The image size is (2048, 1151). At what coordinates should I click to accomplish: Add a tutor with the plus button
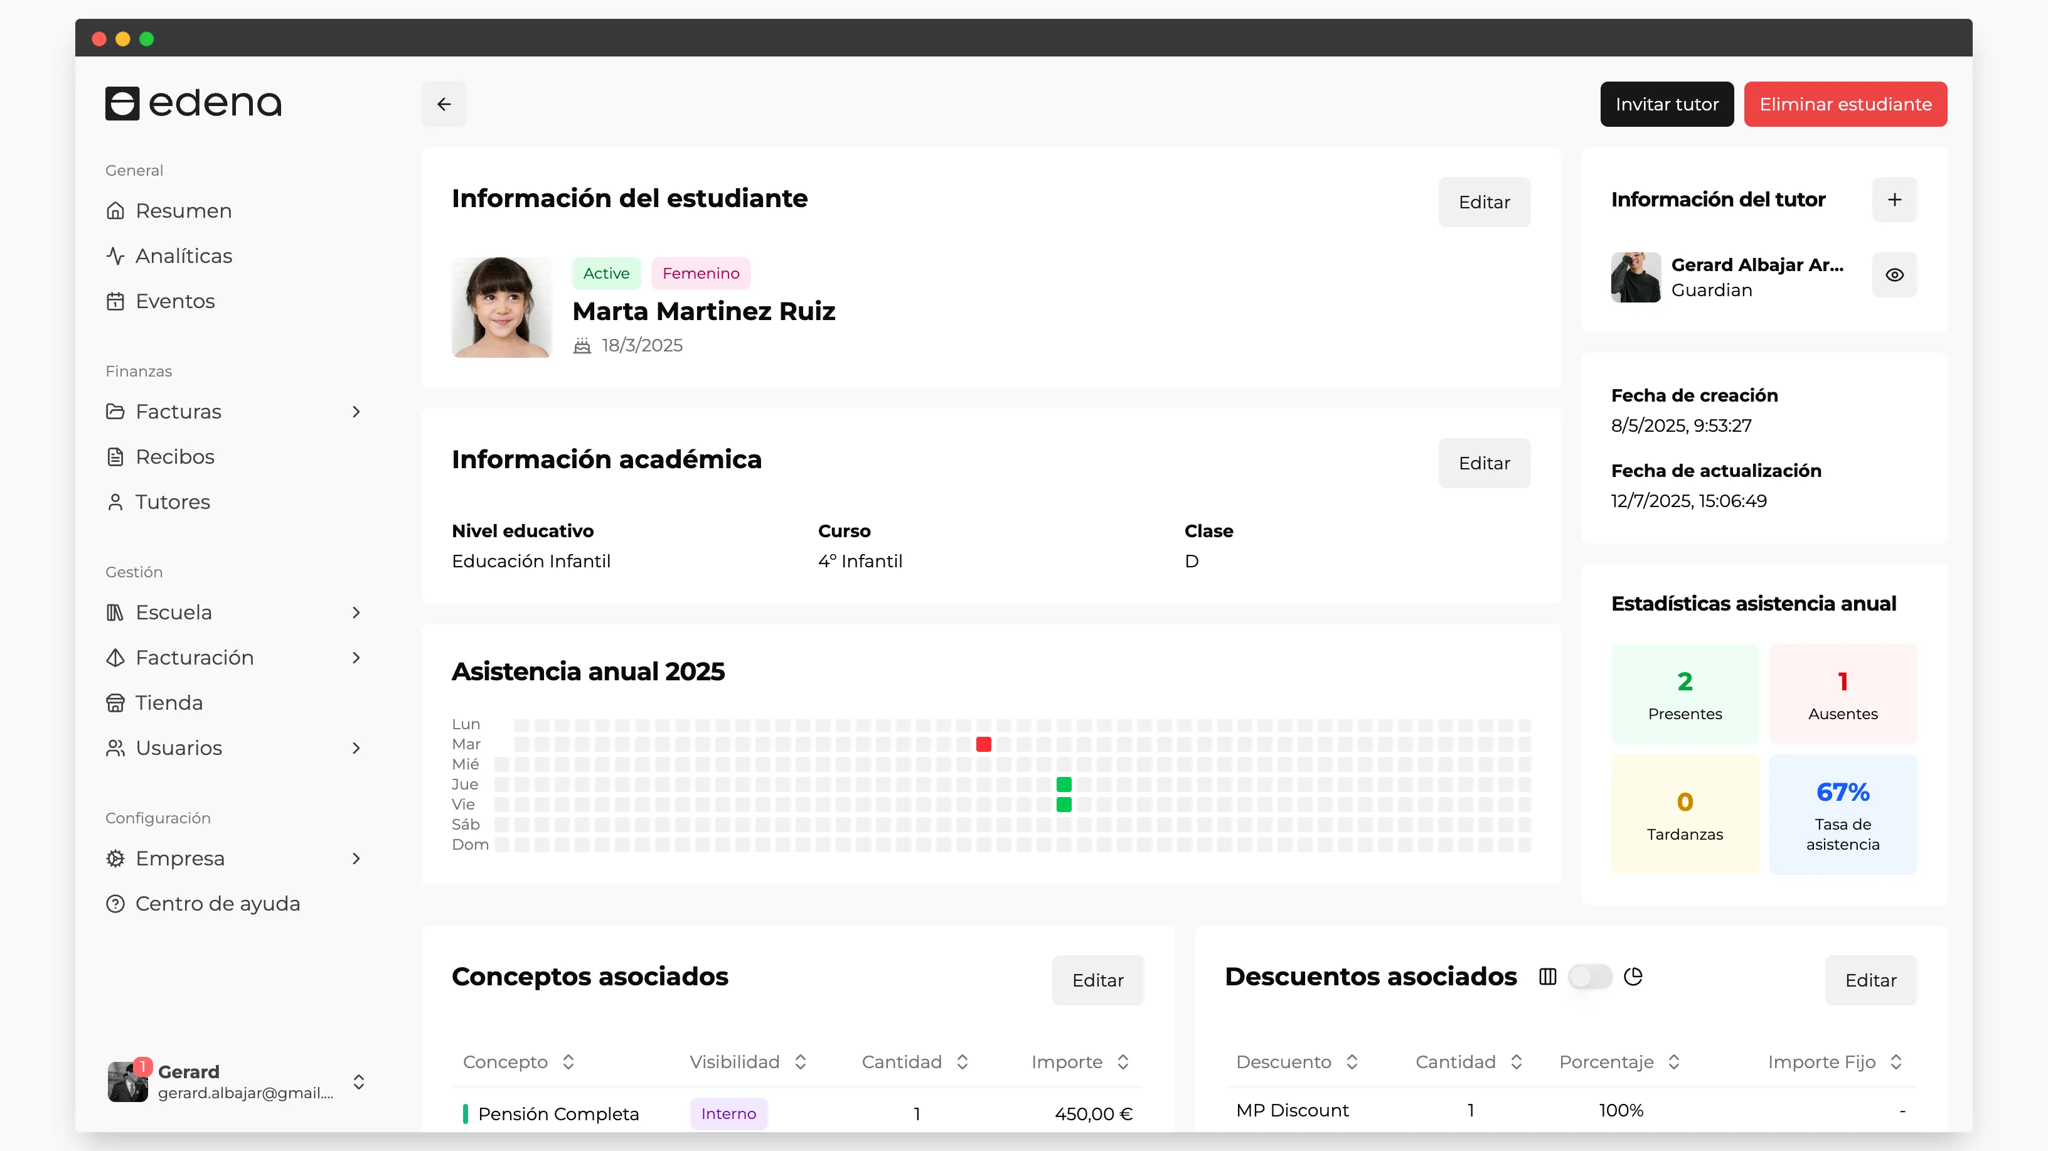(1894, 200)
